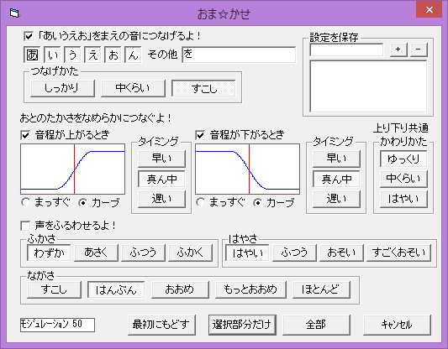Toggle 音程が上がるとき checkbox
448x349 pixels.
click(25, 135)
